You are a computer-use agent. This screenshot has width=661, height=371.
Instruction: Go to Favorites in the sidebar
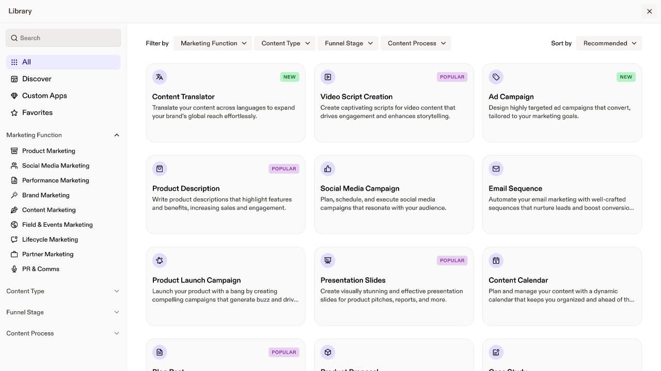[x=37, y=113]
